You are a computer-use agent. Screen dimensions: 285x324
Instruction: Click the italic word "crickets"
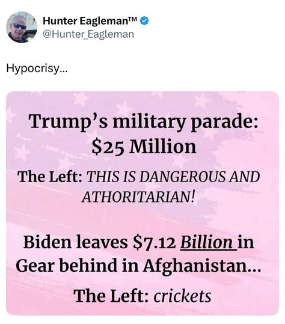click(x=183, y=296)
